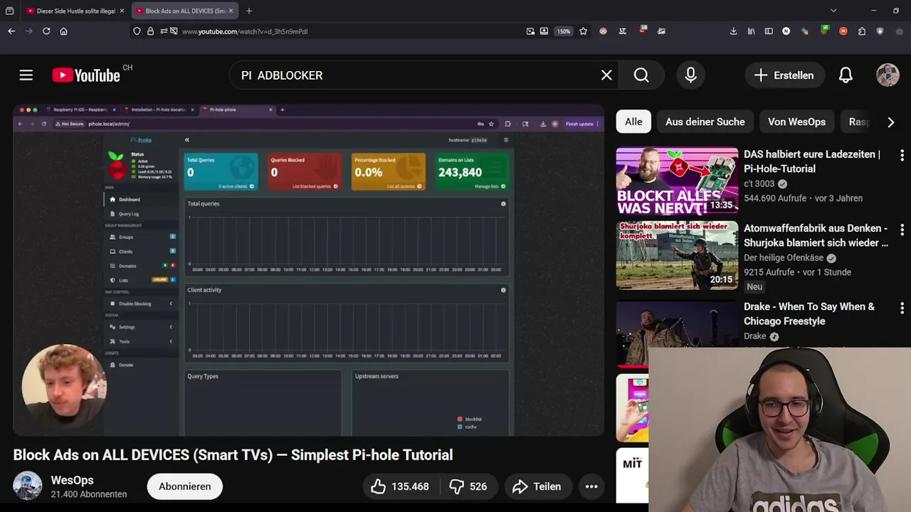This screenshot has height=512, width=911.
Task: Open the BLOCKT ALLES WAS NERVT thumbnail
Action: pyautogui.click(x=677, y=181)
